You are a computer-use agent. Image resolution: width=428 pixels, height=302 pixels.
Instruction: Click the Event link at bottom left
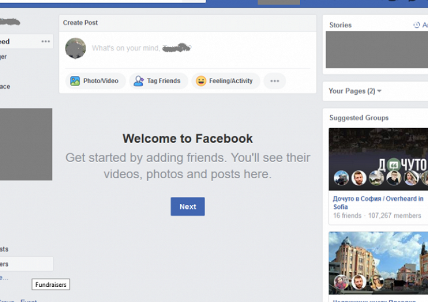click(x=29, y=300)
